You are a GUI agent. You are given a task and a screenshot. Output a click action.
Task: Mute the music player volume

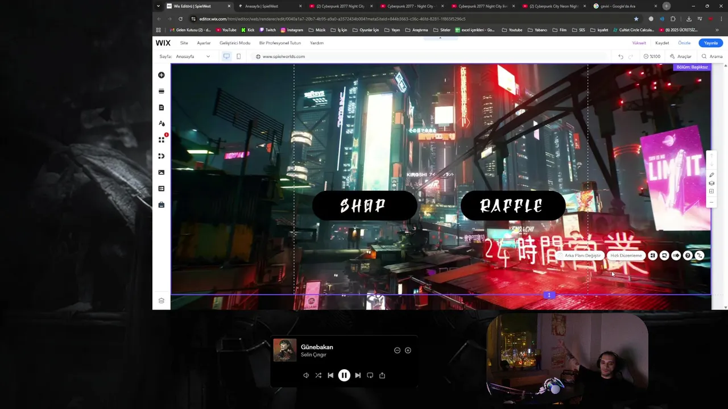coord(306,375)
